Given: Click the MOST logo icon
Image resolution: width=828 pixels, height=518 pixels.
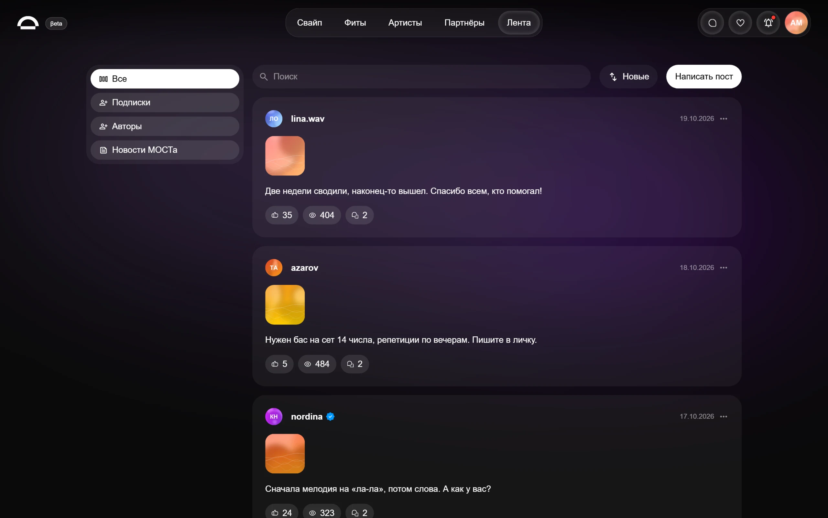Looking at the screenshot, I should coord(28,23).
